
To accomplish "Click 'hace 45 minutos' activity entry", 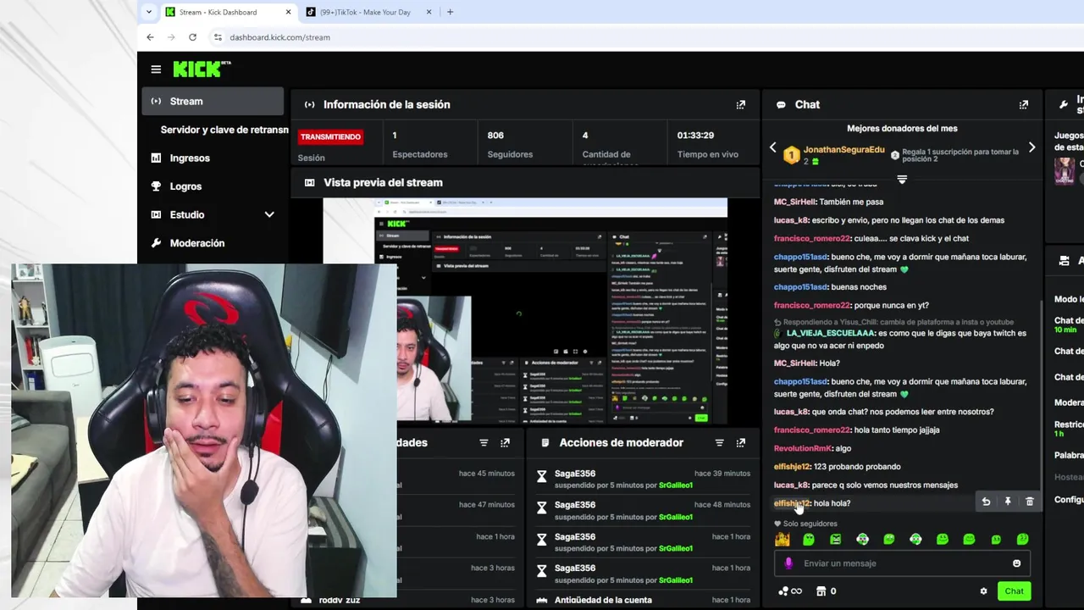I will tap(487, 474).
